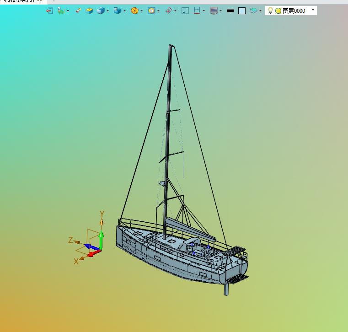Click the black line color swatch

(230, 11)
